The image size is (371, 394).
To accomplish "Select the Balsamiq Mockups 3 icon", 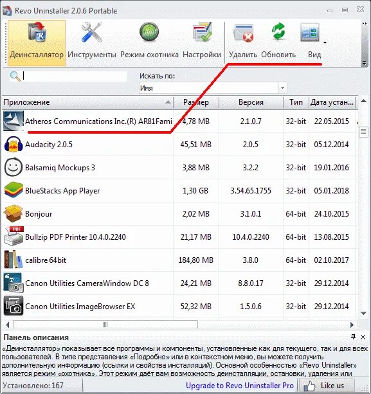I will 14,167.
